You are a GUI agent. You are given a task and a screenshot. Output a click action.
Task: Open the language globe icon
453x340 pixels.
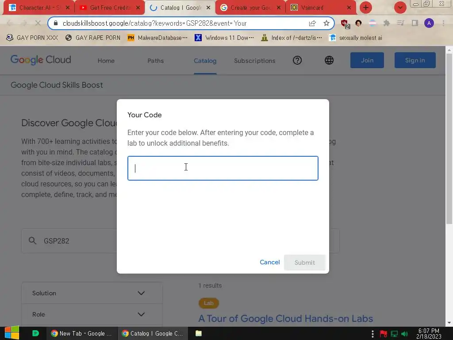(x=329, y=60)
